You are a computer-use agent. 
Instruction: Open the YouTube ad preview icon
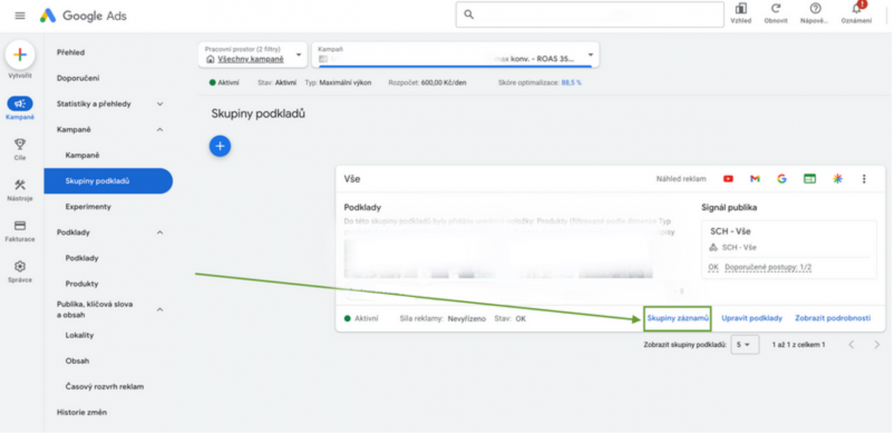(x=727, y=178)
